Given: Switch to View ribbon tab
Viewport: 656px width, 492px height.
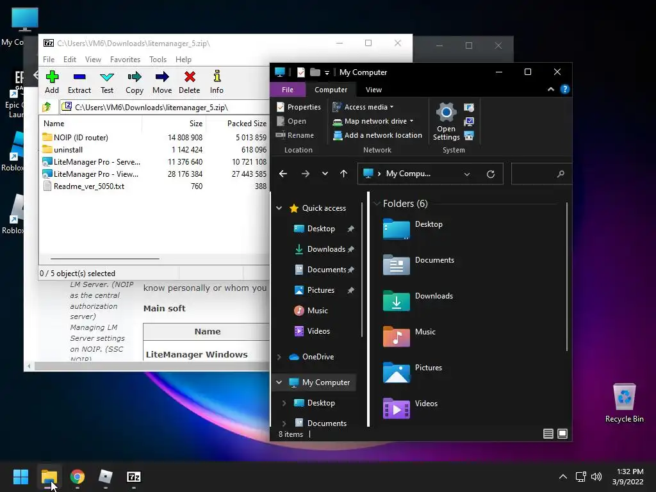Looking at the screenshot, I should point(373,90).
